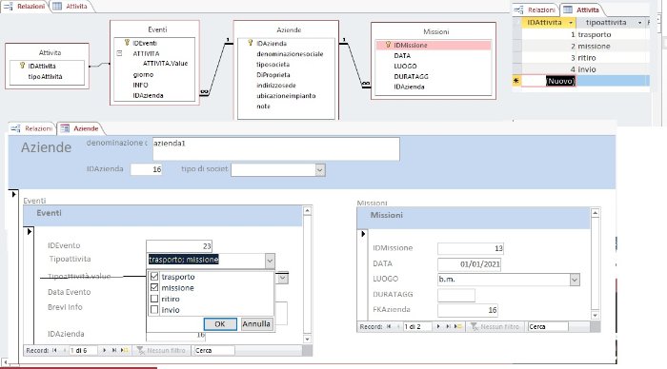
Task: Click the (Nuovo) cell in Attivita datasheet
Action: [x=548, y=81]
